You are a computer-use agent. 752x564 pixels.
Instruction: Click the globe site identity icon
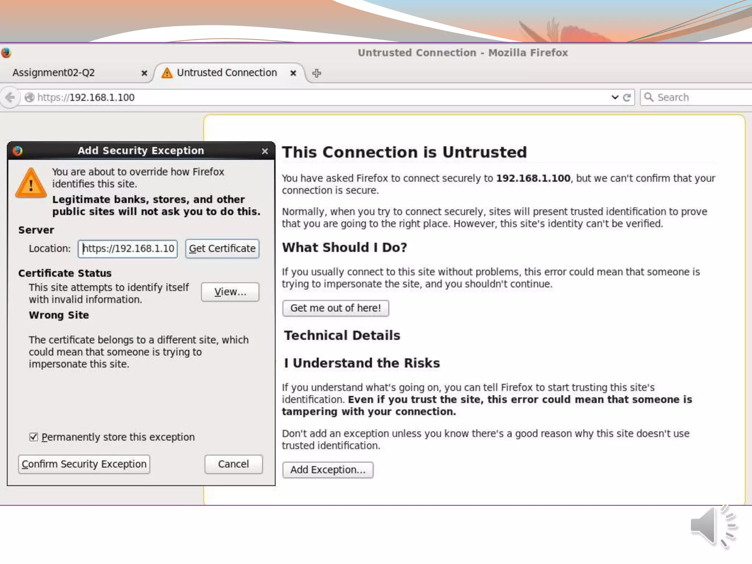(29, 97)
